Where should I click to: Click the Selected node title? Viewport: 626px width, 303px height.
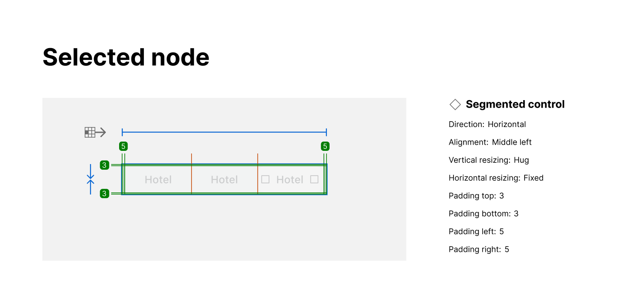coord(126,57)
